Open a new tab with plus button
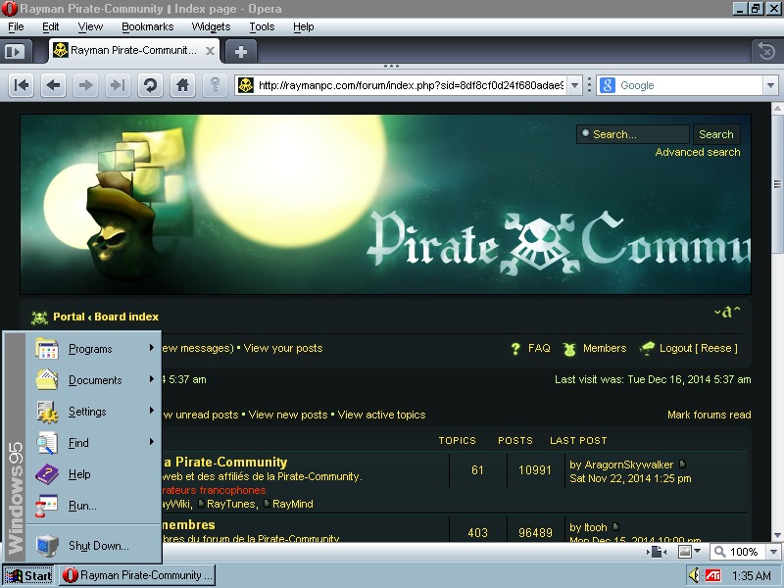This screenshot has width=784, height=588. [241, 52]
